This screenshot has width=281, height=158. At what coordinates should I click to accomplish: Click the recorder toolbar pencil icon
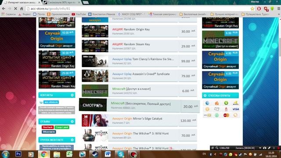point(269,148)
